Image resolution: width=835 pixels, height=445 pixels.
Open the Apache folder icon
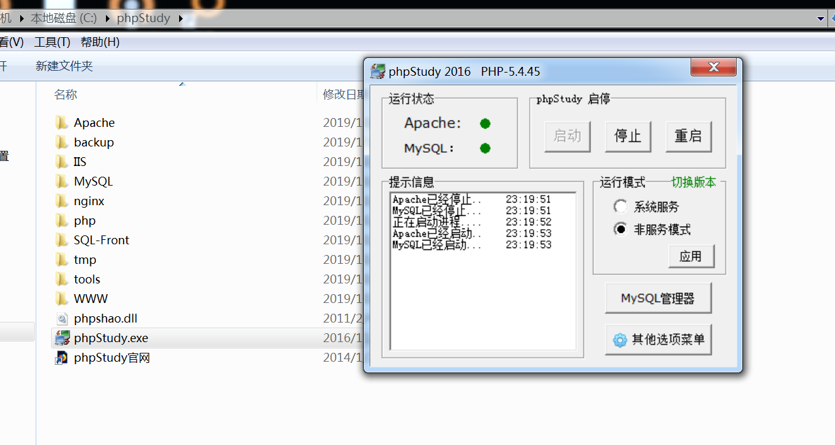pos(62,122)
